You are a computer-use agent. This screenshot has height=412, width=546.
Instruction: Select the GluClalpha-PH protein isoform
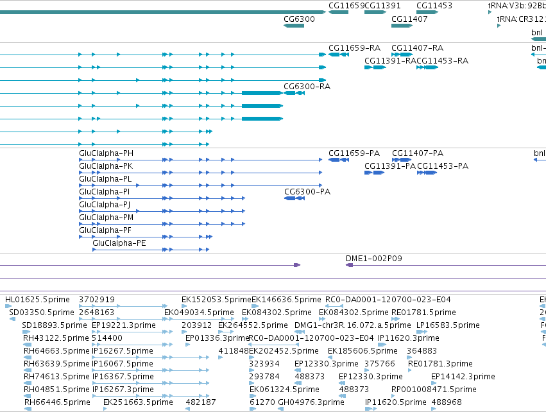click(x=106, y=153)
